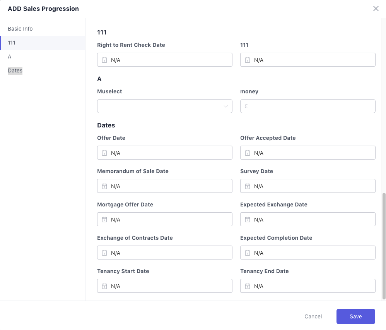The width and height of the screenshot is (386, 330).
Task: Click calendar icon in Tenancy Start Date field
Action: (104, 286)
